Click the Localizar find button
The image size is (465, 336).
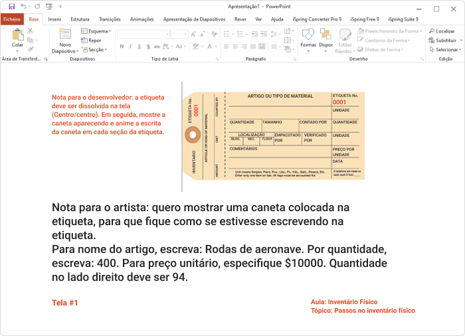point(442,31)
